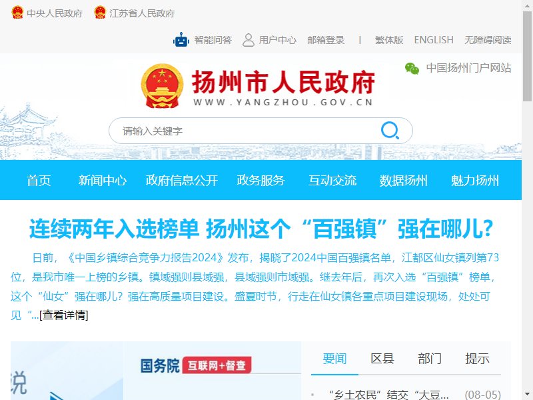
Task: Click the 用户中心 person icon
Action: coord(249,40)
